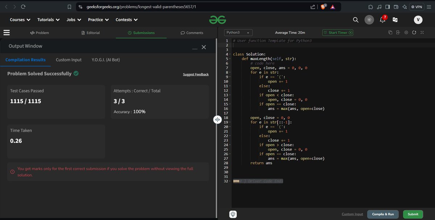Expand editor to fullscreen icon

(x=422, y=33)
